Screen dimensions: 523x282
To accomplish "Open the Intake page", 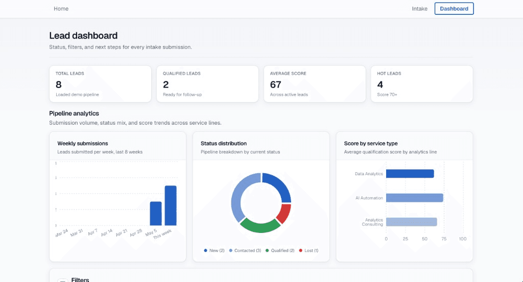I will [419, 9].
